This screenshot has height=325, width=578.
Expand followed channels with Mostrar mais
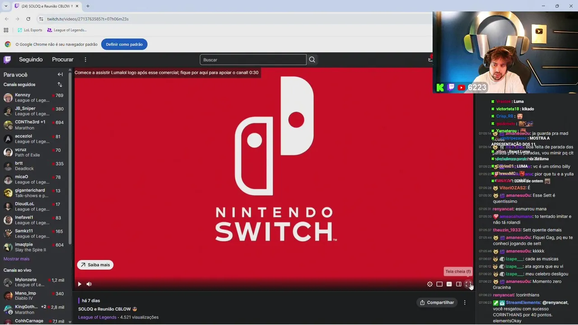click(x=16, y=259)
